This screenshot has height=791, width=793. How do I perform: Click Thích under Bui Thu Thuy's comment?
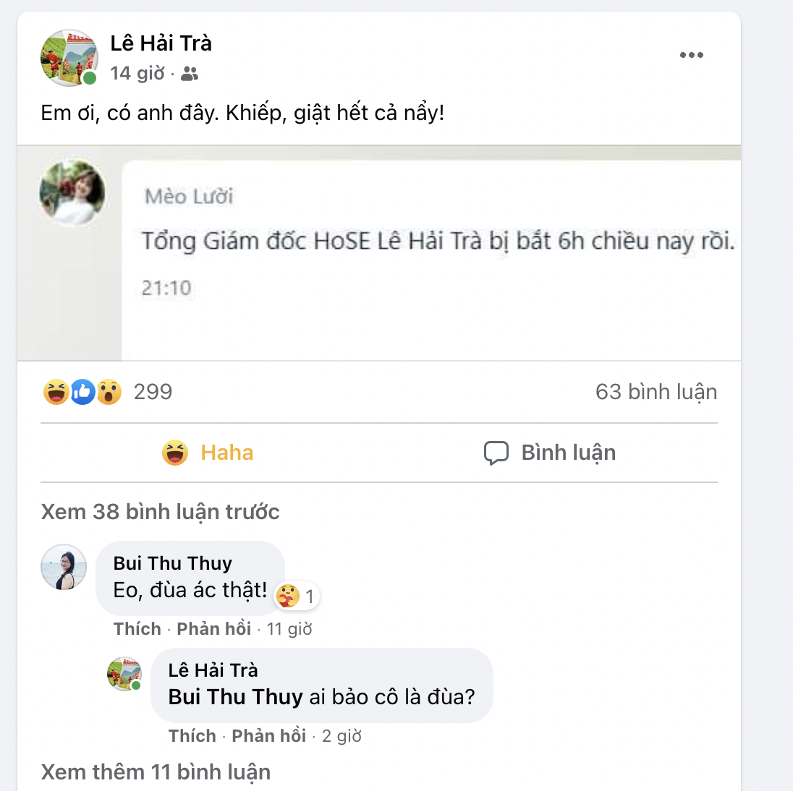tap(137, 628)
